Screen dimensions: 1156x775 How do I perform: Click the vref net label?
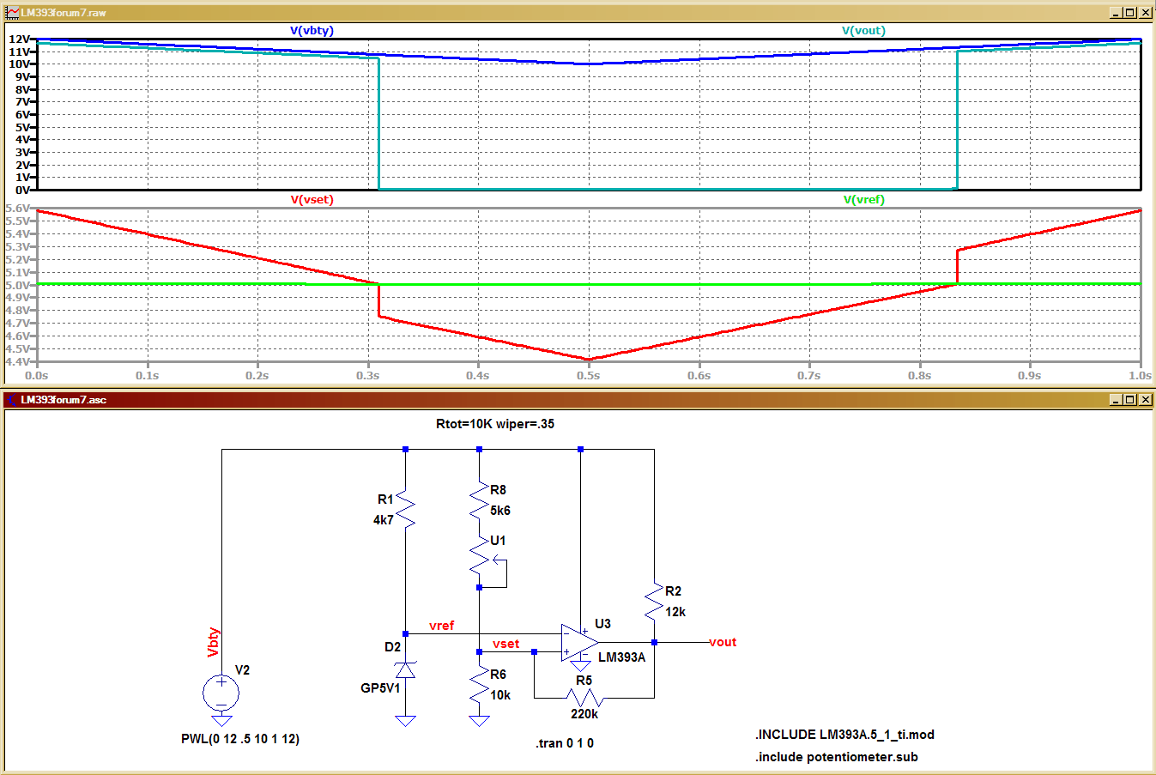[441, 626]
